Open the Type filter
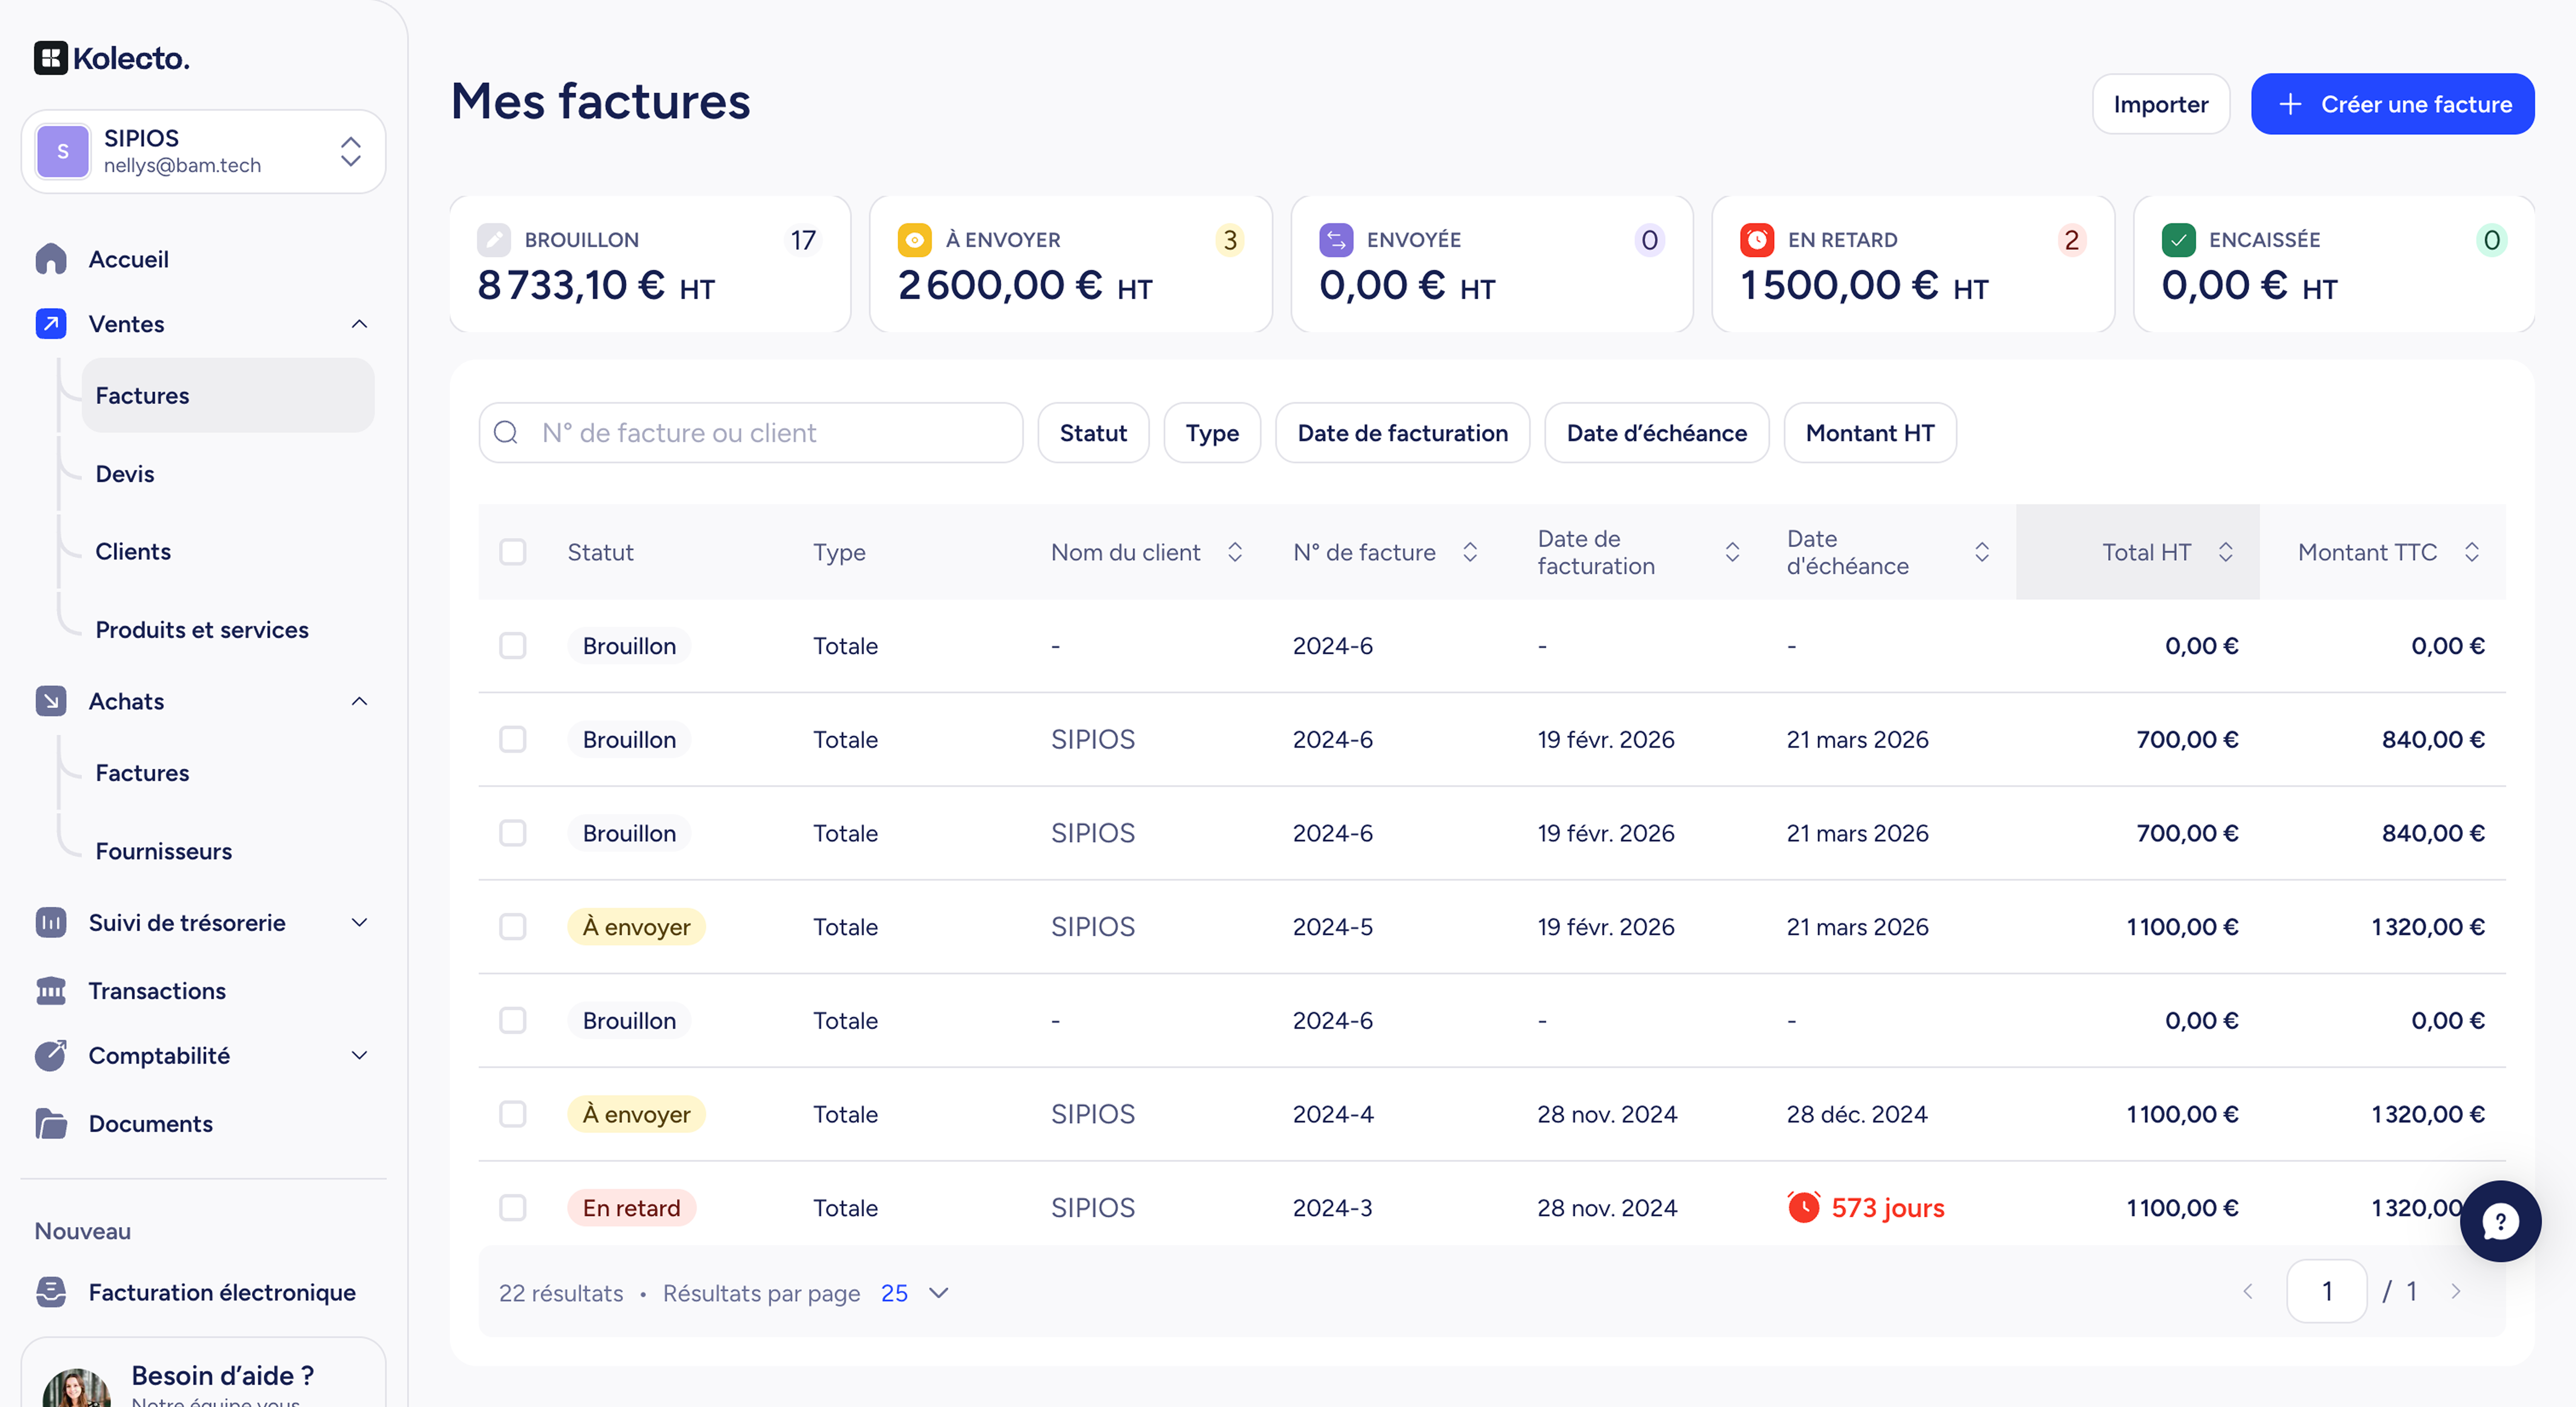The width and height of the screenshot is (2576, 1407). click(1212, 433)
